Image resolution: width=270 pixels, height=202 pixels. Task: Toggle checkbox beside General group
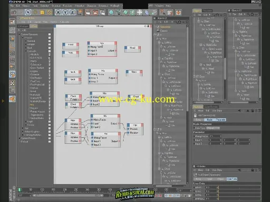(50, 41)
